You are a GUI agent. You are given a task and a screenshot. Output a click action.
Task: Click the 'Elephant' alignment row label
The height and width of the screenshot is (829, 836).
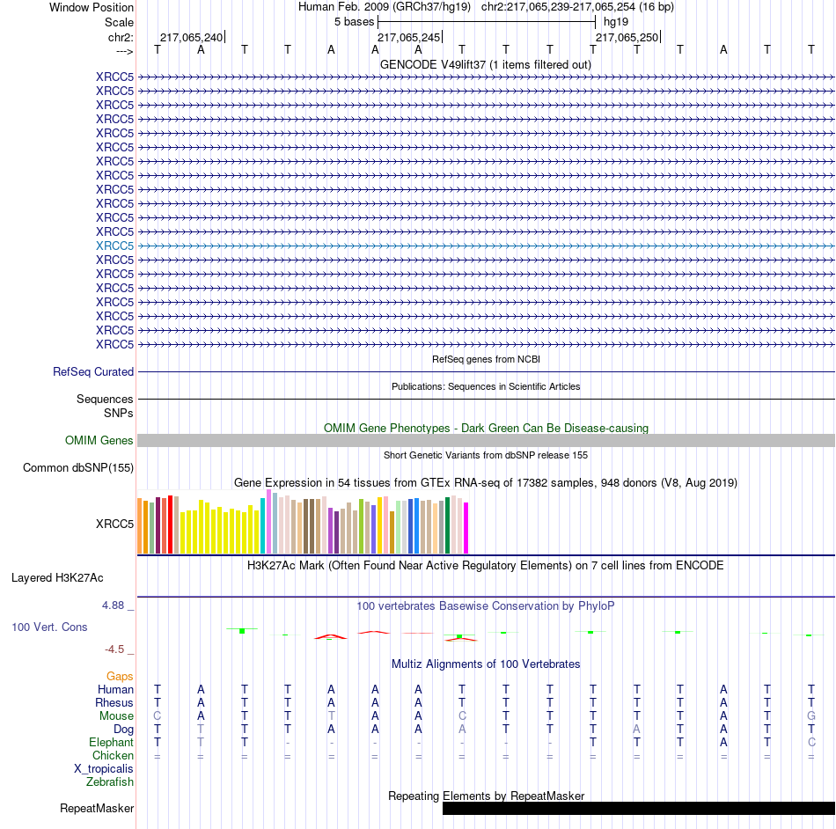click(x=112, y=743)
